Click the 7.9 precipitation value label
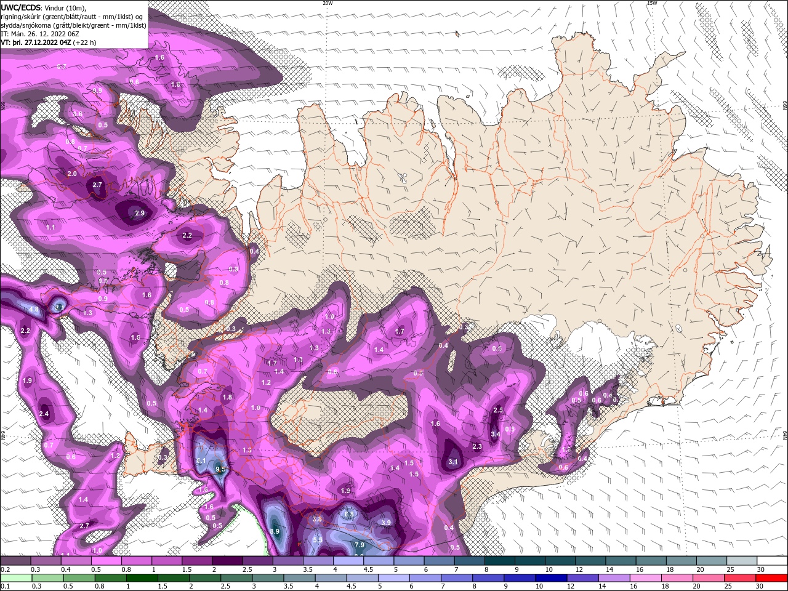The width and height of the screenshot is (788, 591). [x=360, y=545]
